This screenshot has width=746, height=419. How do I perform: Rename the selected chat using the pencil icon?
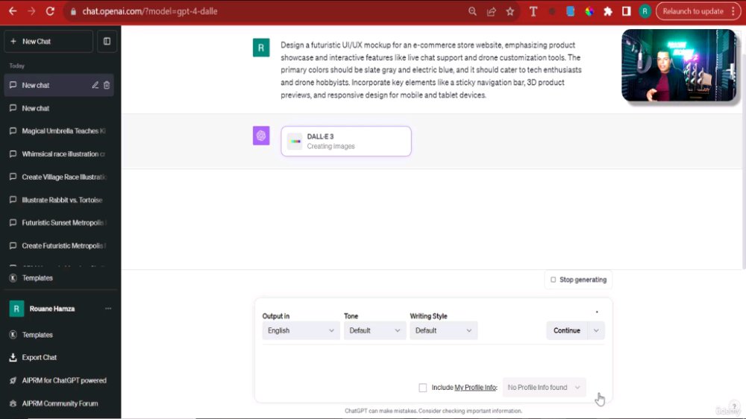95,85
